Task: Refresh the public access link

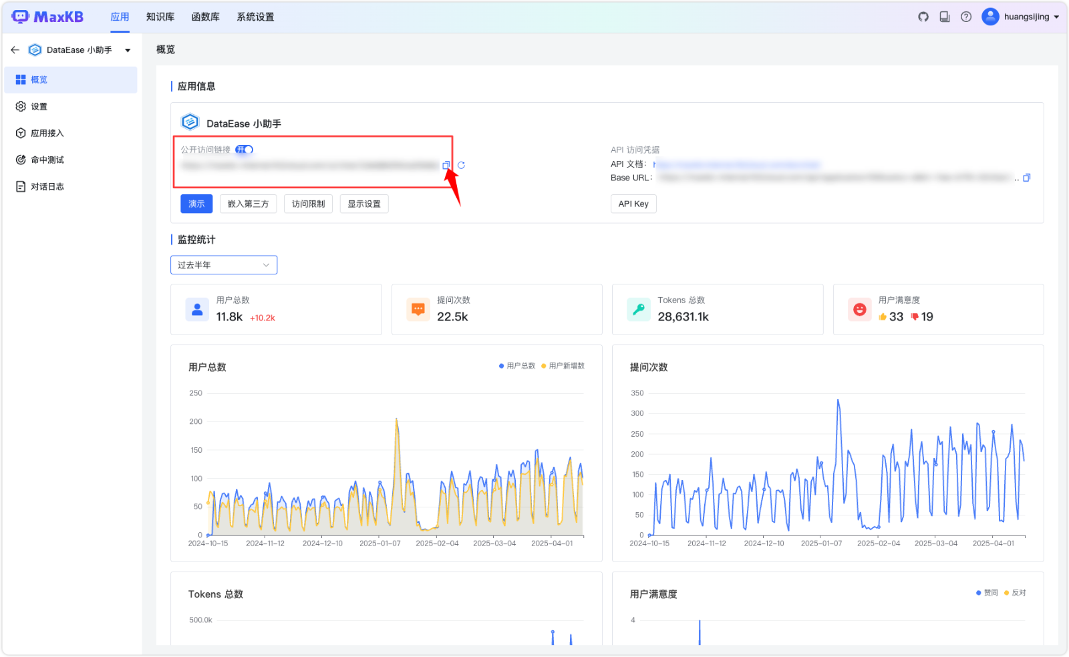Action: 461,165
